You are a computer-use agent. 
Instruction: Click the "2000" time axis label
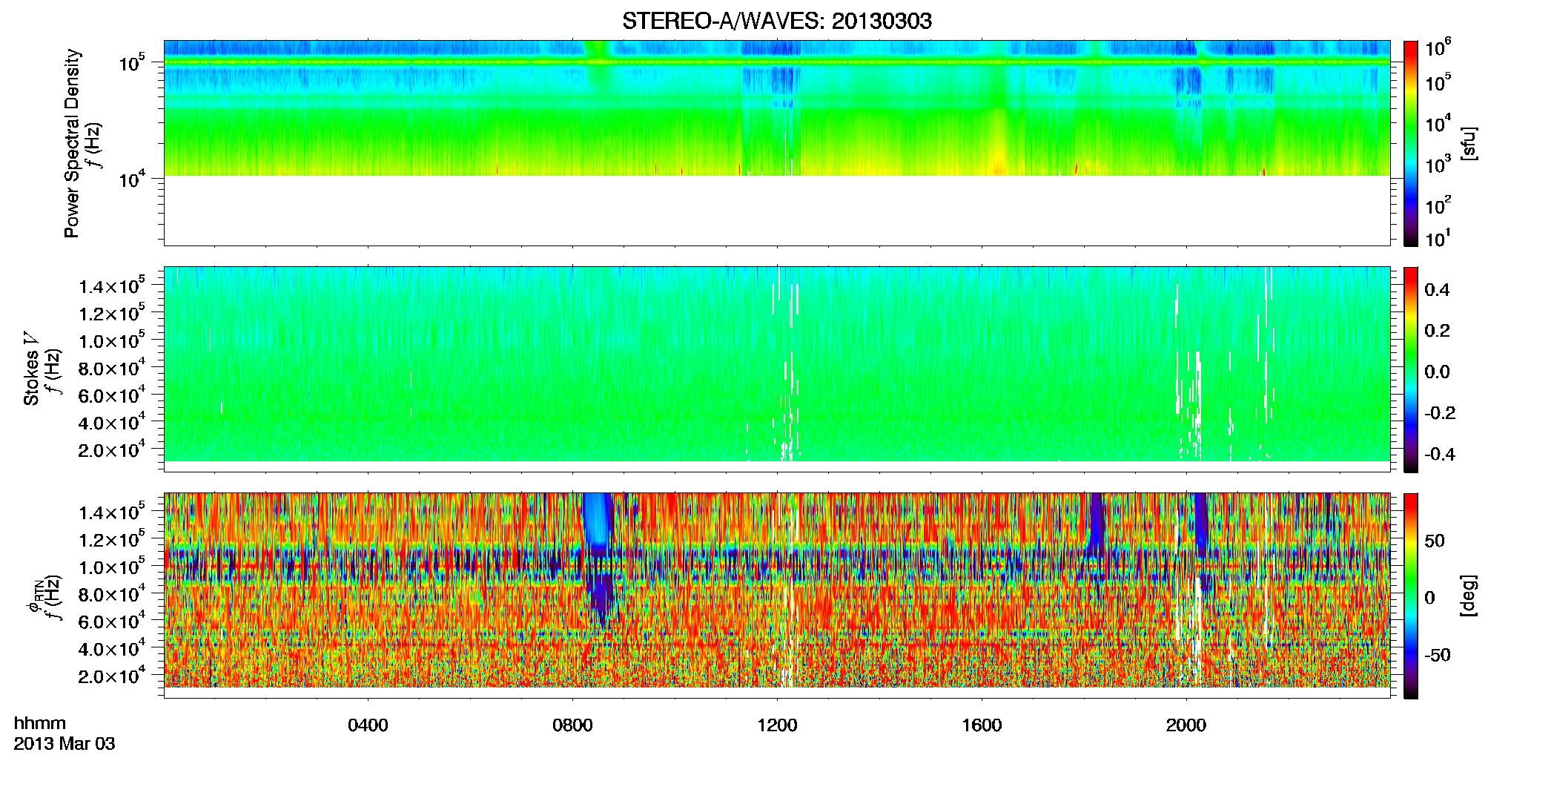(1186, 725)
